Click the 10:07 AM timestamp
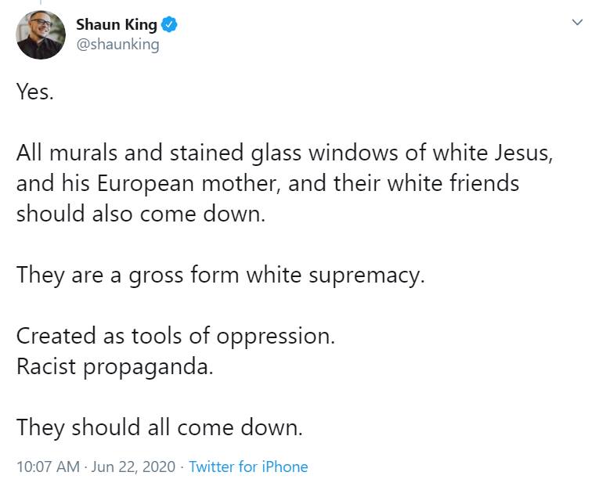 48,467
